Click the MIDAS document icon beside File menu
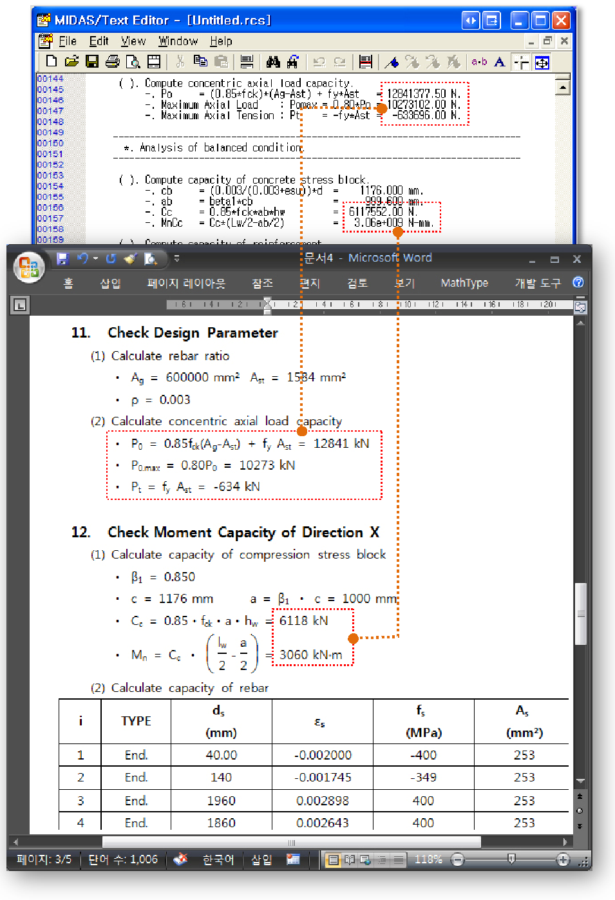 tap(45, 41)
